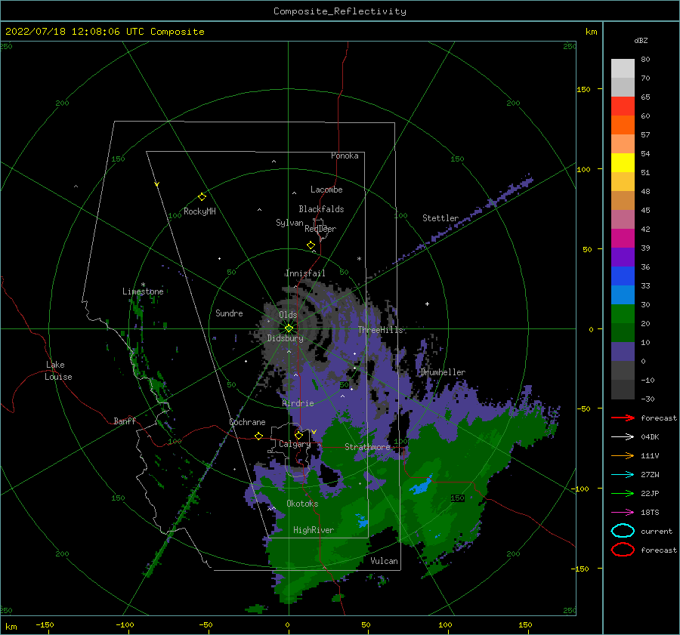Click the red forecast arrow in legend
The image size is (680, 635).
[623, 418]
